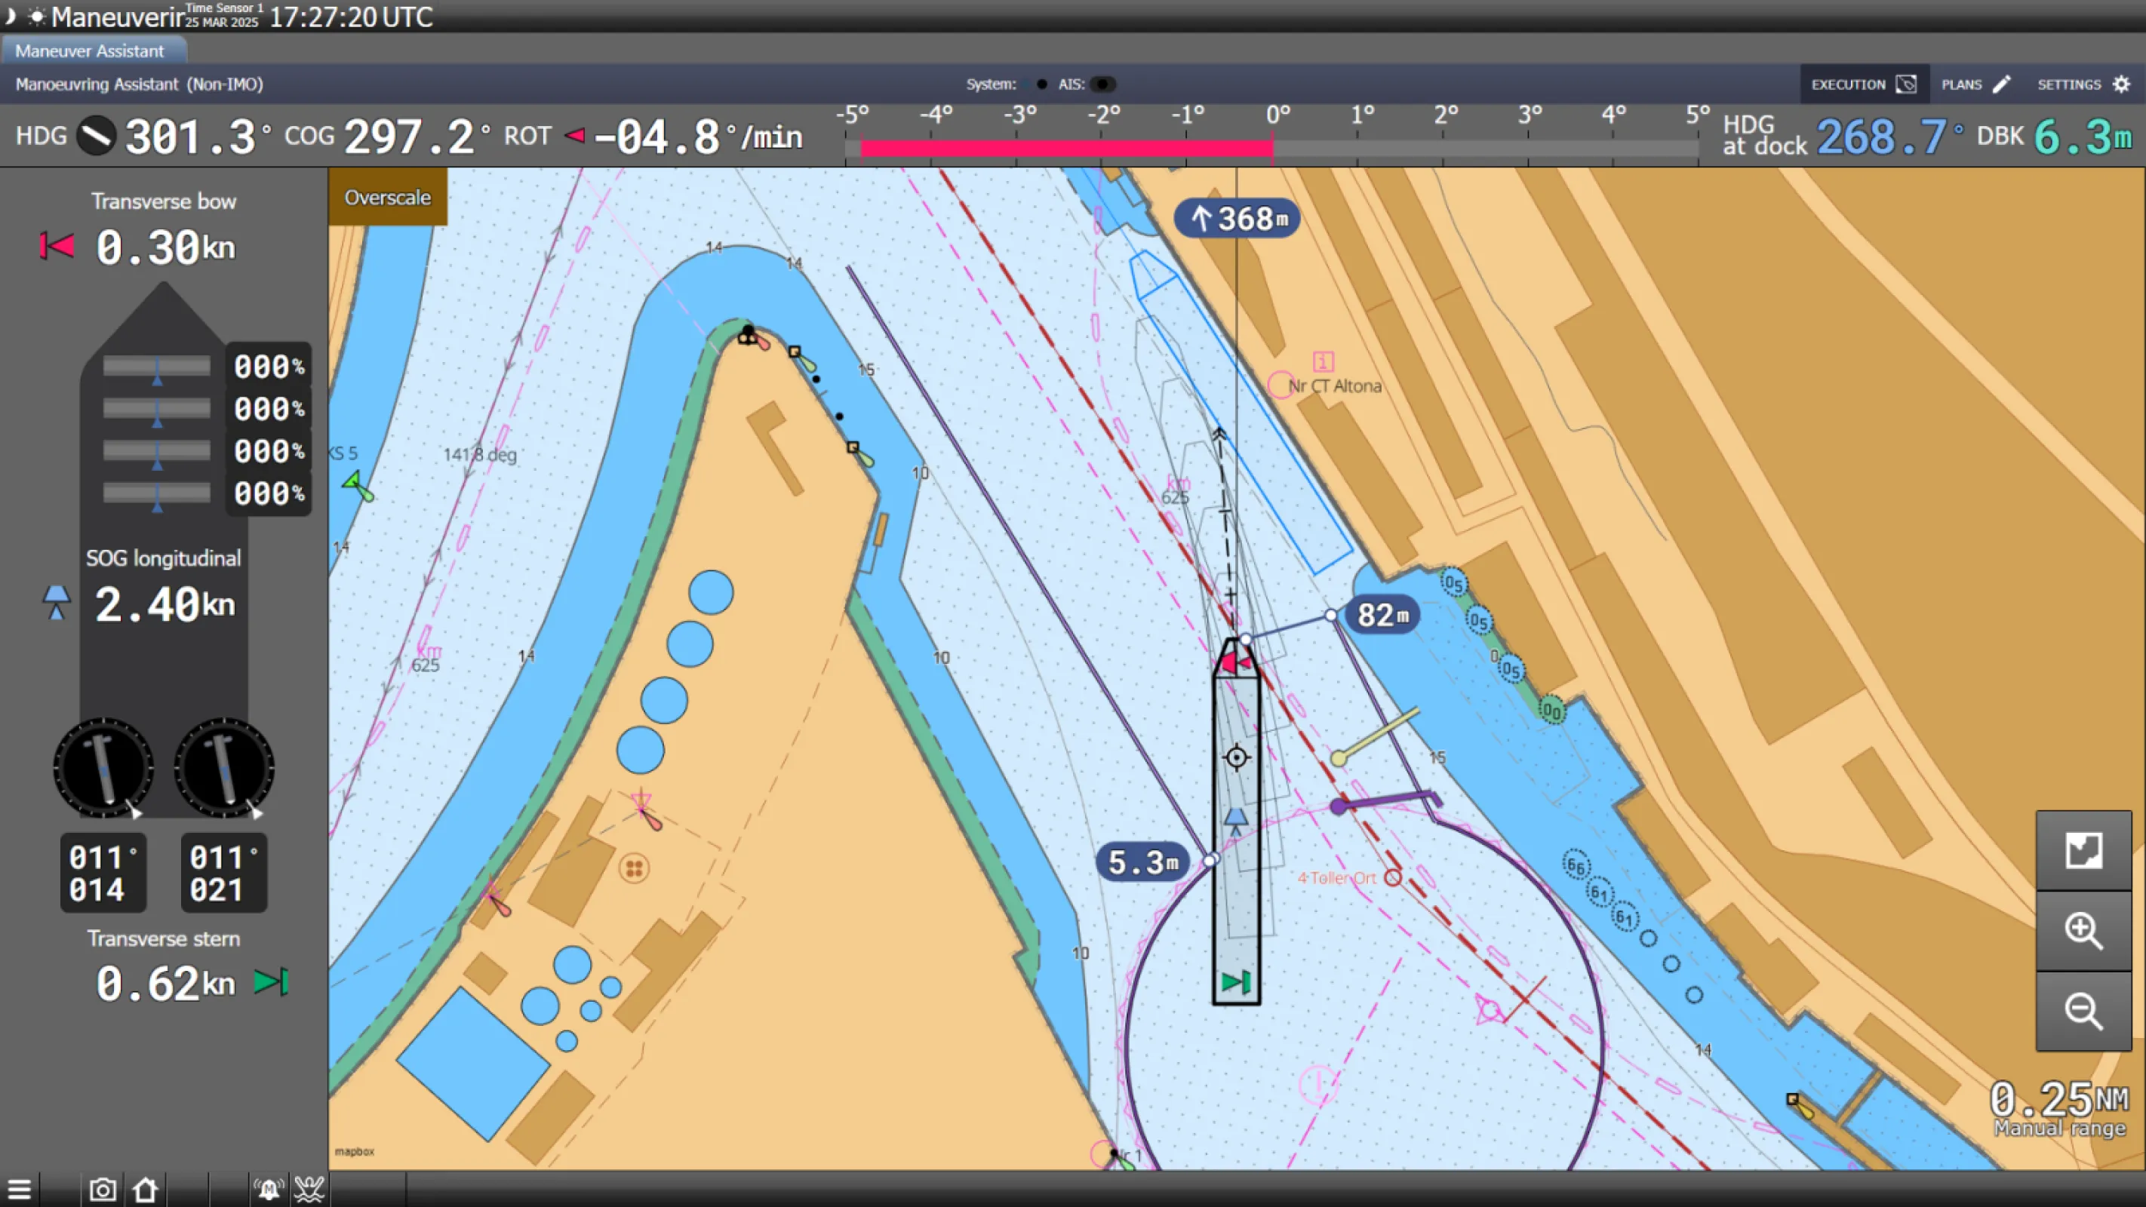Adjust the port azimuth thruster dial
This screenshot has height=1207, width=2146.
pos(102,768)
